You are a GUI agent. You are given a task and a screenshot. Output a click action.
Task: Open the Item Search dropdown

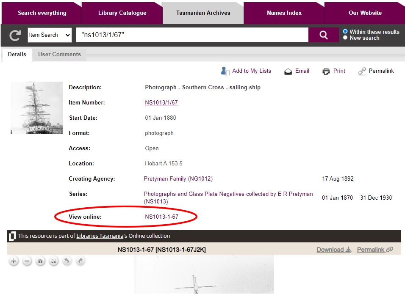[x=50, y=35]
